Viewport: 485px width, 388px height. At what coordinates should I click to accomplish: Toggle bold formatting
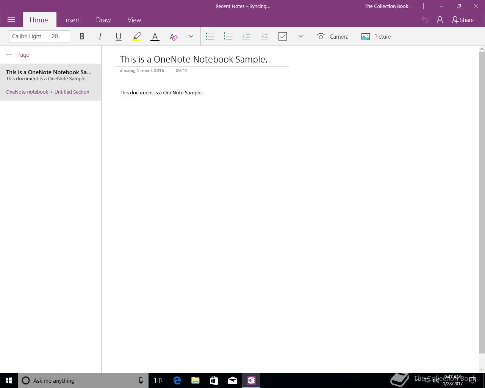click(82, 36)
